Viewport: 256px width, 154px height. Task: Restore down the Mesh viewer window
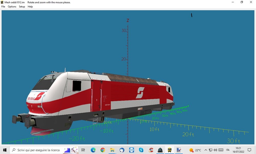click(x=242, y=2)
